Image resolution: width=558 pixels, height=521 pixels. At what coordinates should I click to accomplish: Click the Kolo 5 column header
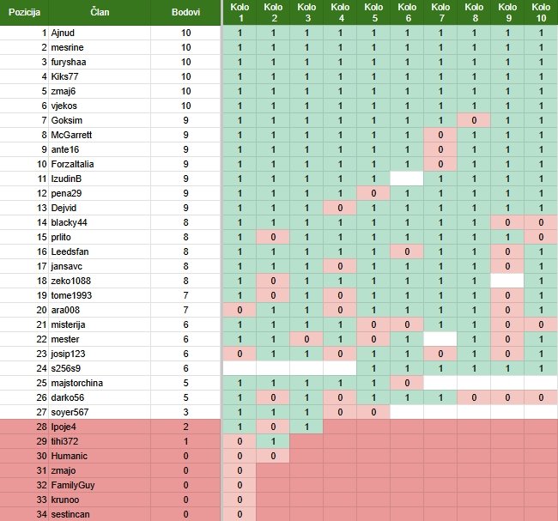[x=374, y=13]
